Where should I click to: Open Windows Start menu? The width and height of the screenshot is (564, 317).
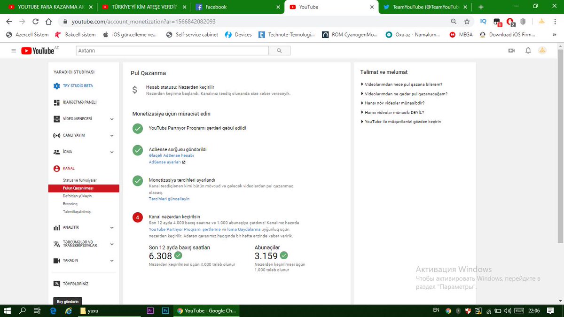tap(7, 310)
